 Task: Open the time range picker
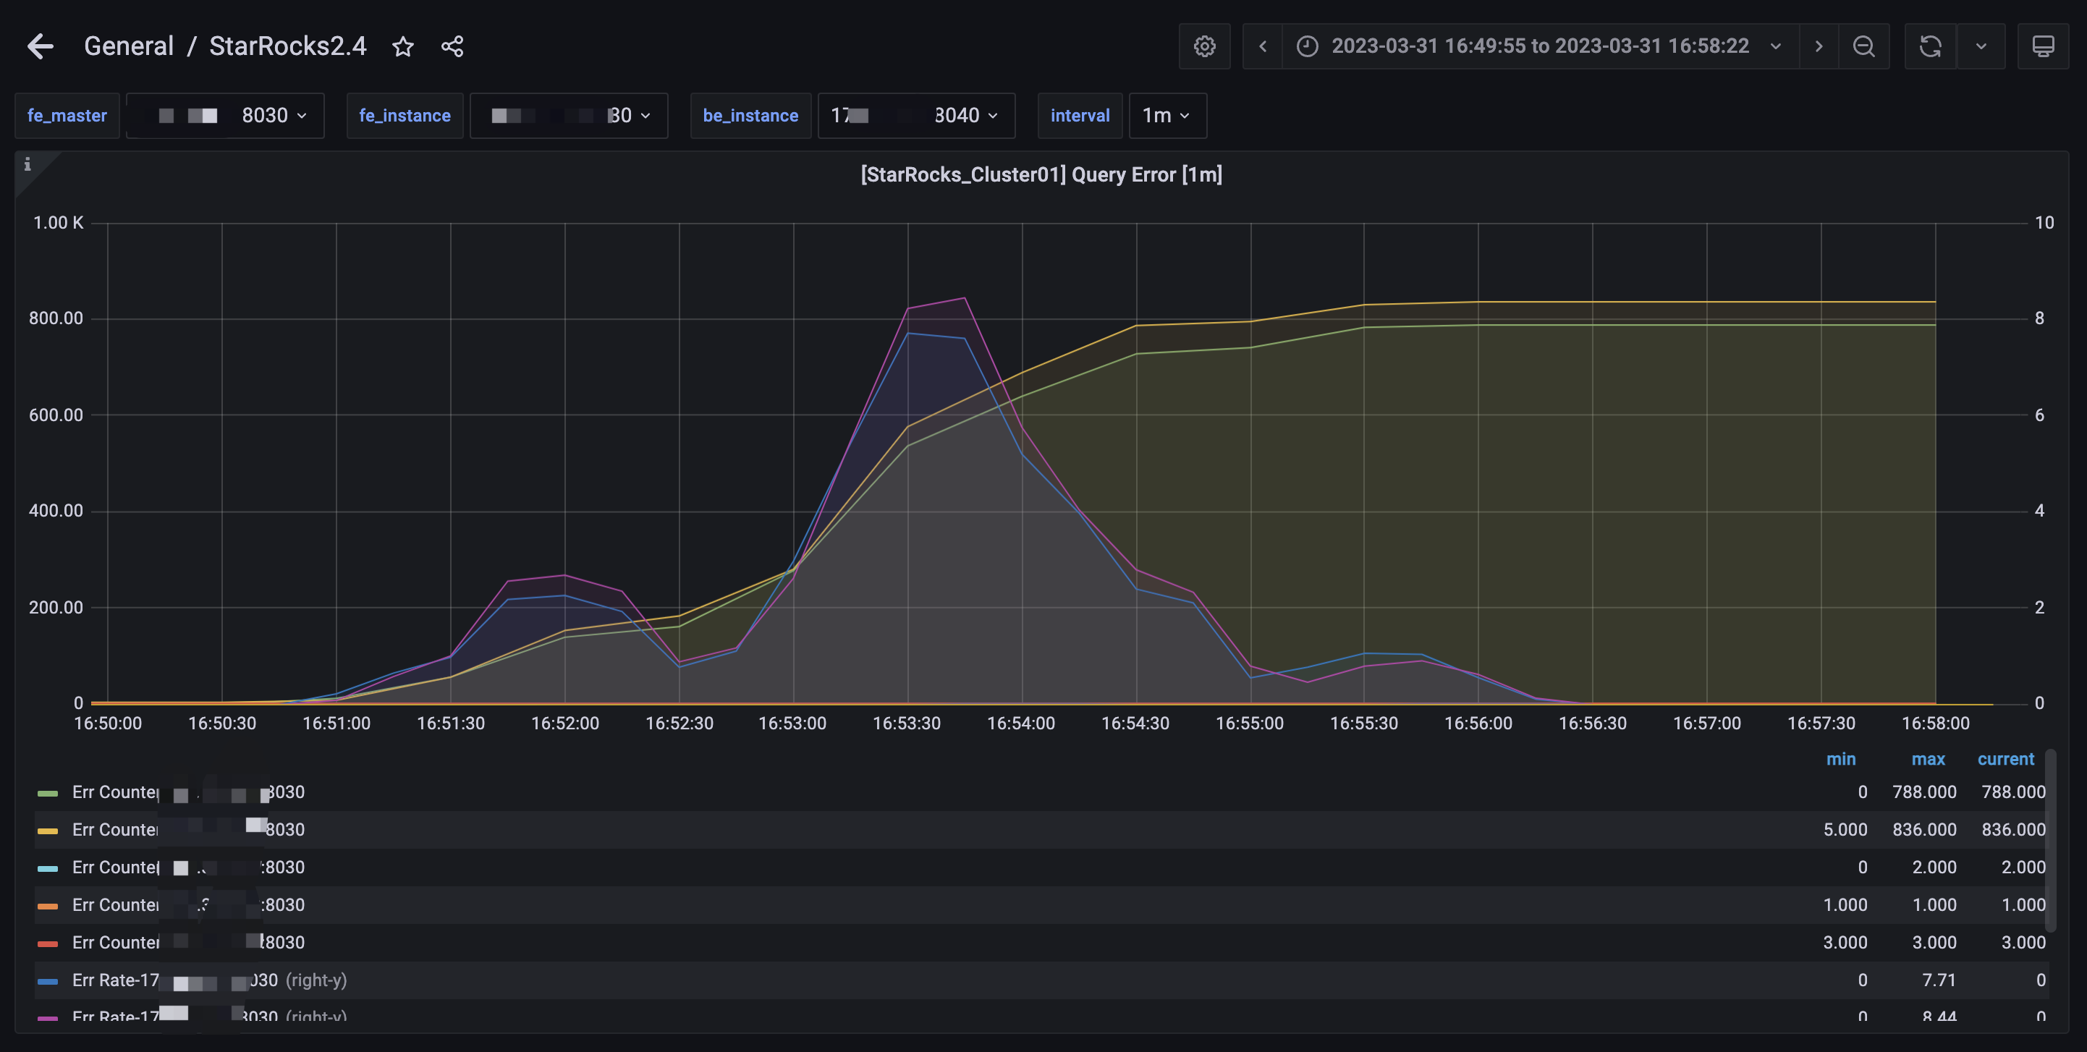tap(1539, 46)
